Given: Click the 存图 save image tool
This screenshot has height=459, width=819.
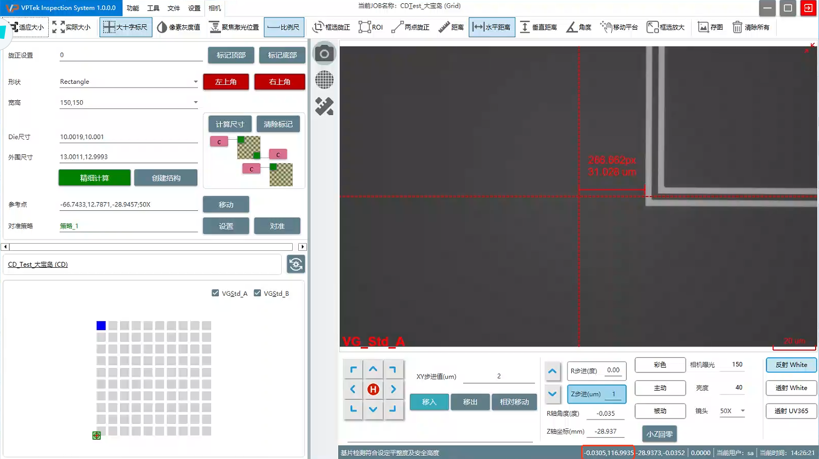Looking at the screenshot, I should coord(710,27).
